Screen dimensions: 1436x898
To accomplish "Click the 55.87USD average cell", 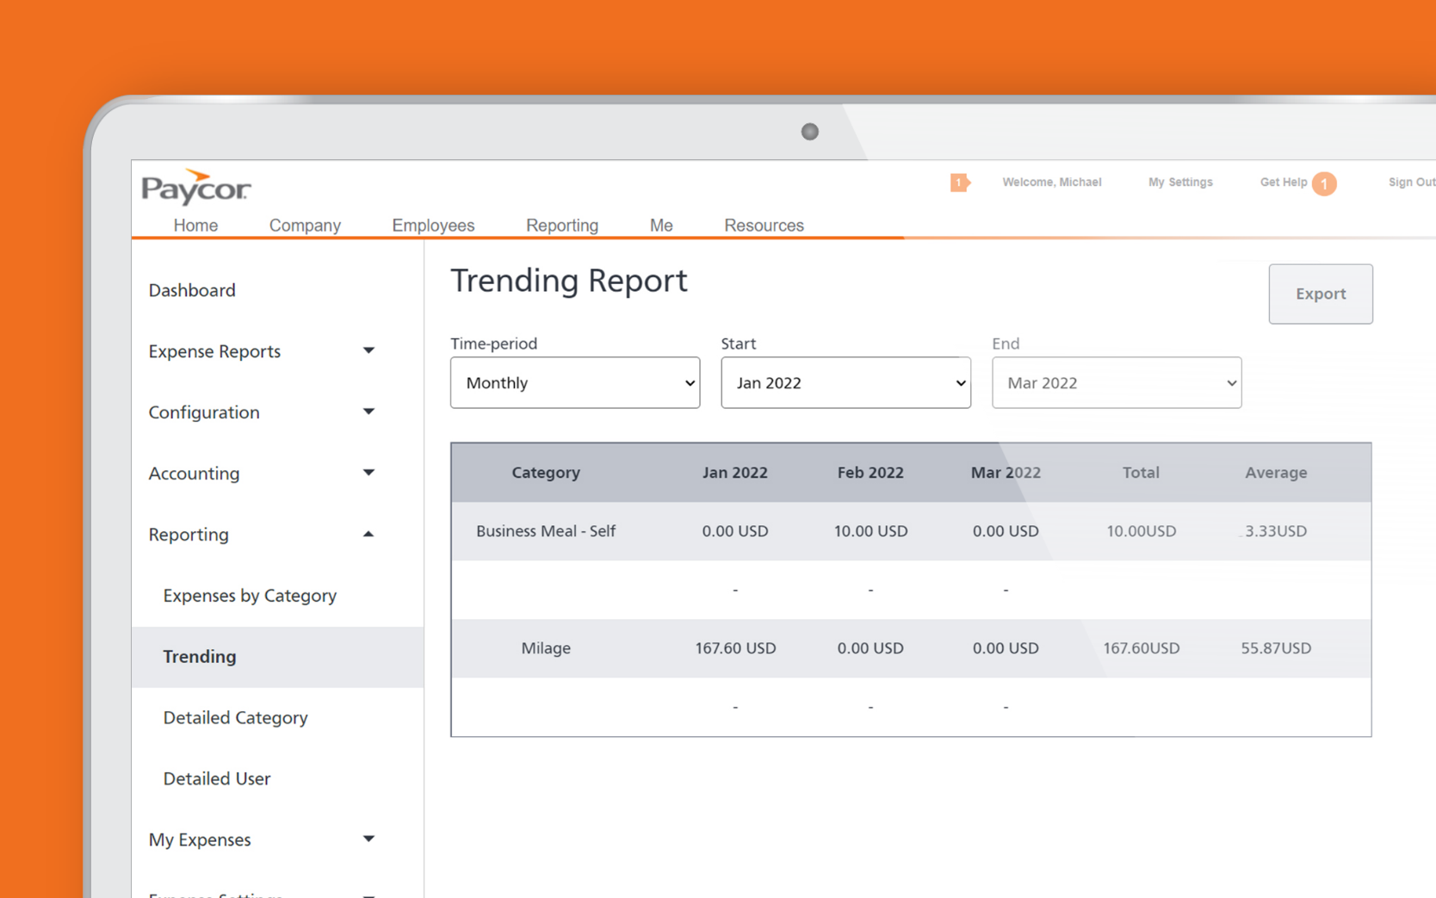I will click(1276, 647).
